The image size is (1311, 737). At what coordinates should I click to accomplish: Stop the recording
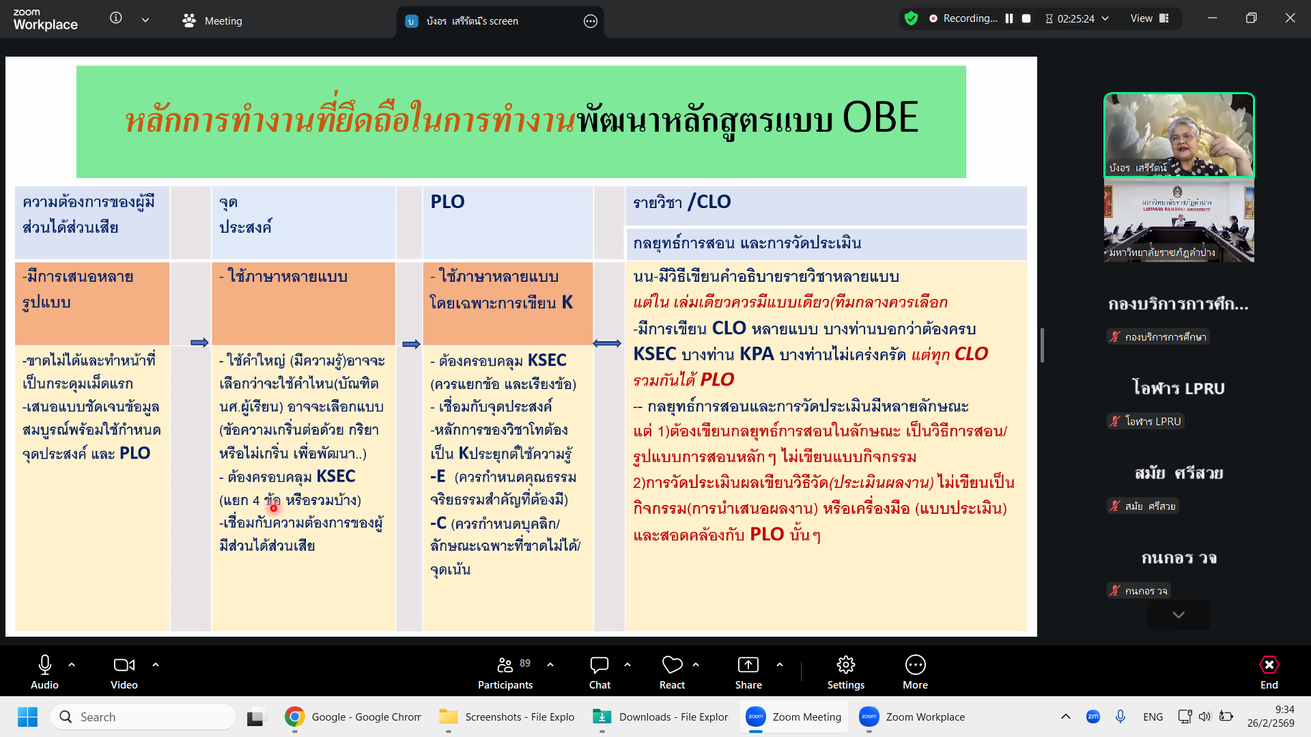[x=1026, y=18]
